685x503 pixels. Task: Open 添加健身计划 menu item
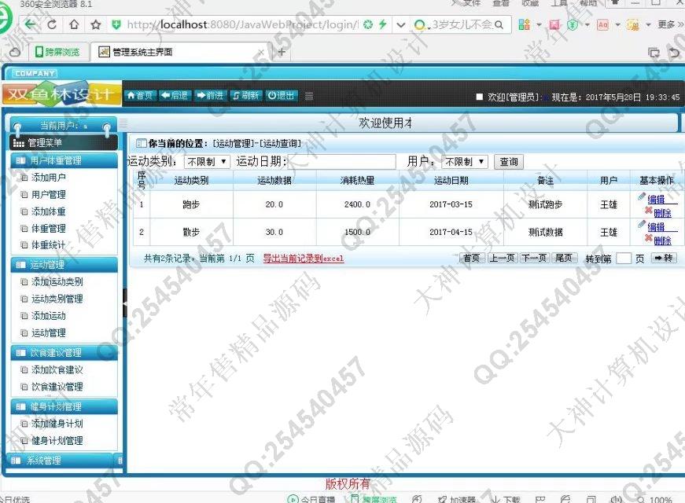57,424
